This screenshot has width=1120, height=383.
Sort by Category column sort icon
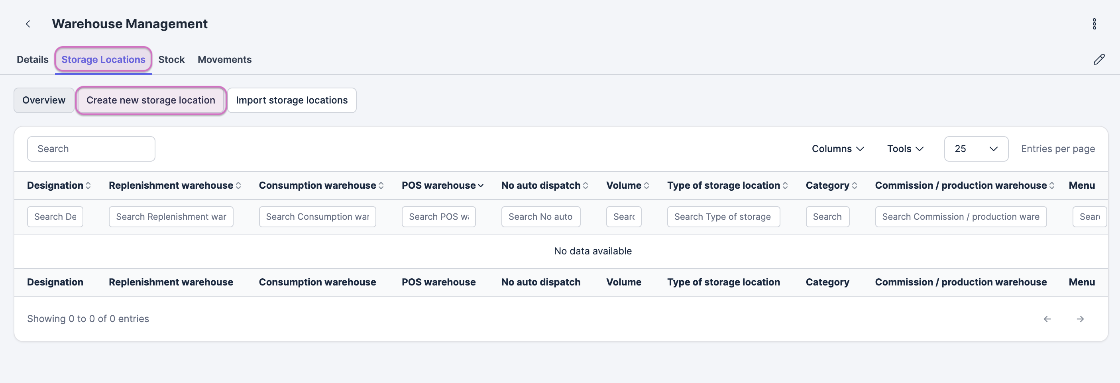click(x=854, y=186)
